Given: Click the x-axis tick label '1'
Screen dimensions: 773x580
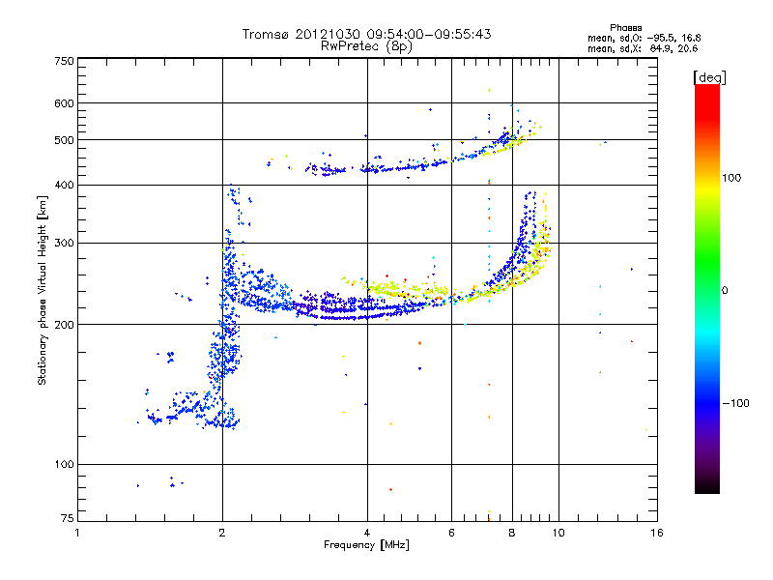Looking at the screenshot, I should click(x=77, y=533).
